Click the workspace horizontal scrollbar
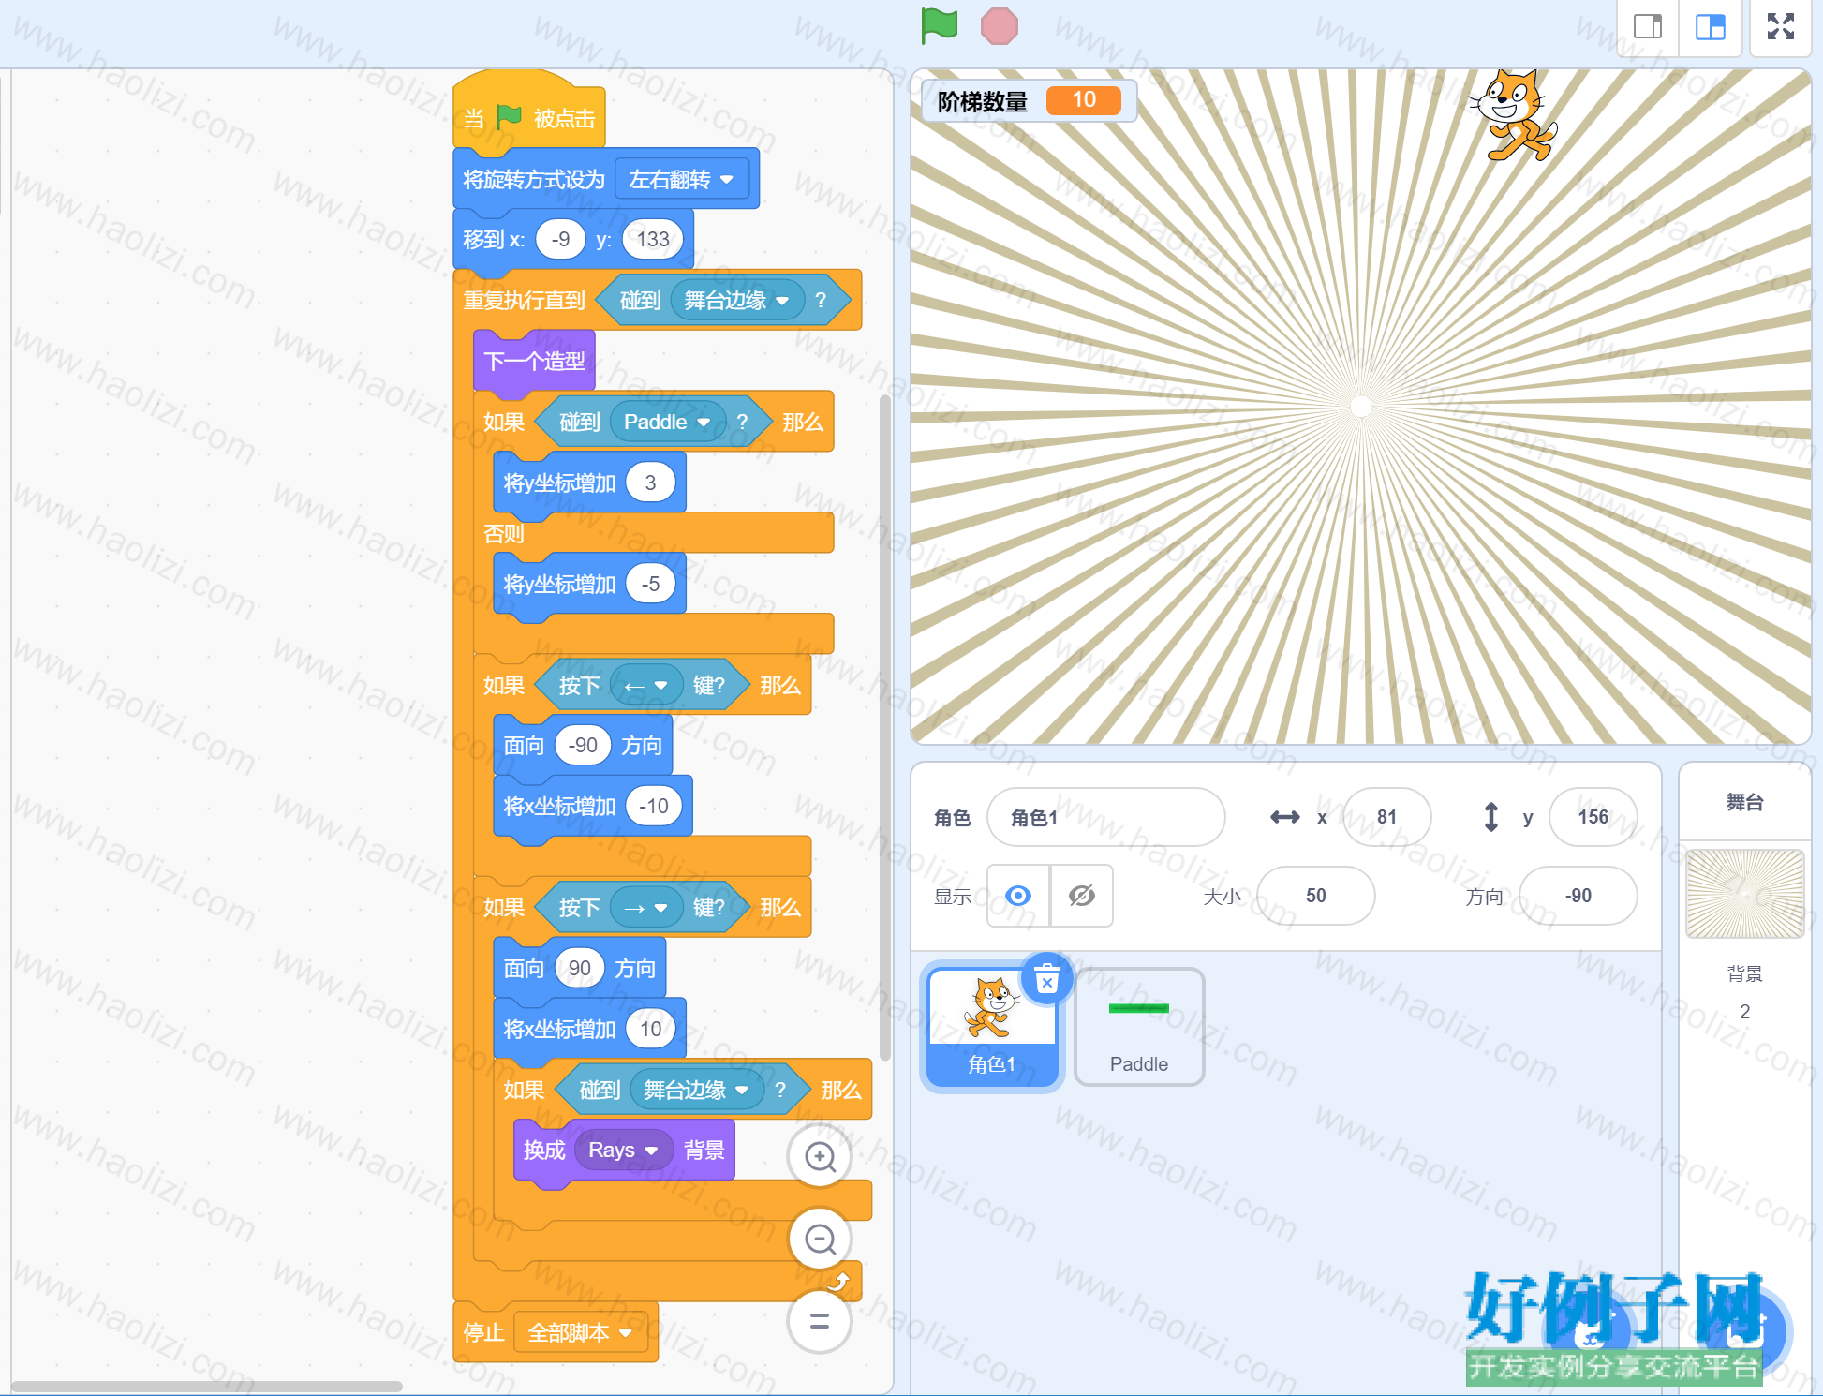Image resolution: width=1823 pixels, height=1396 pixels. (x=206, y=1386)
